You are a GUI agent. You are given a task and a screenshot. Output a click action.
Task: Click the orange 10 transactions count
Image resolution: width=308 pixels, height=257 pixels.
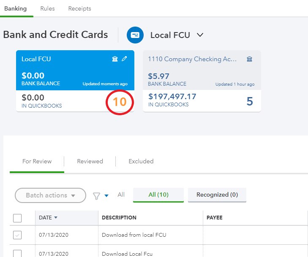tap(120, 102)
